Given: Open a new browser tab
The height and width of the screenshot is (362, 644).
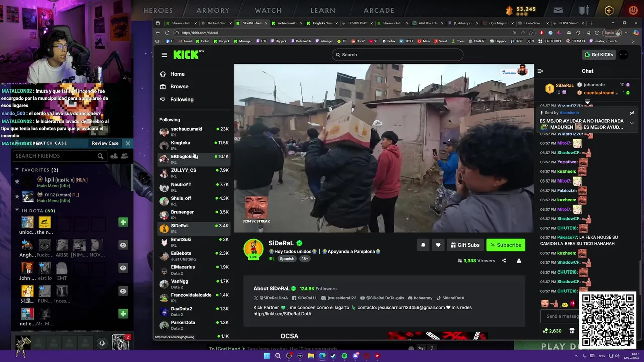Looking at the screenshot, I should coord(591,23).
